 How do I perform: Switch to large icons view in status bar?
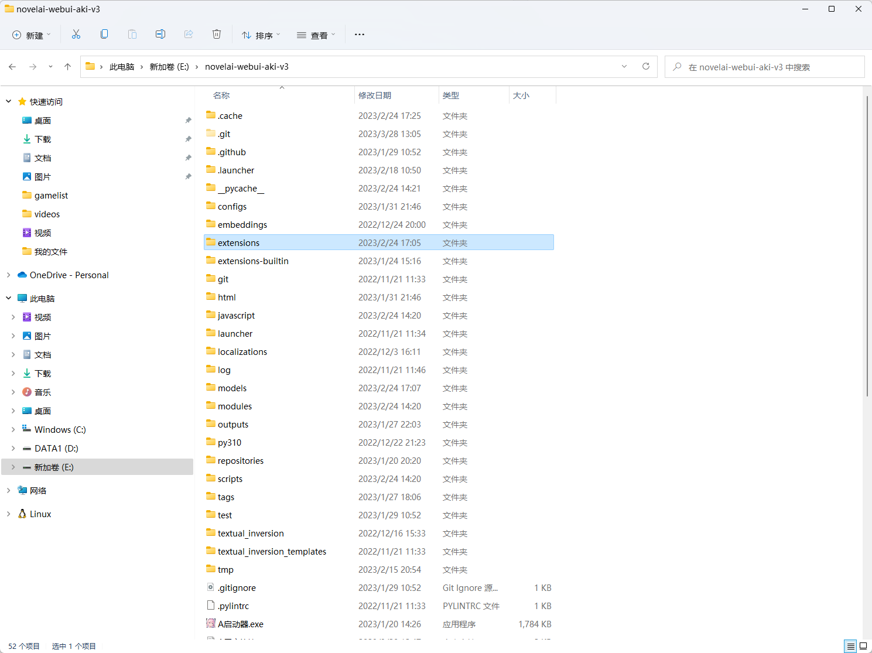point(863,646)
